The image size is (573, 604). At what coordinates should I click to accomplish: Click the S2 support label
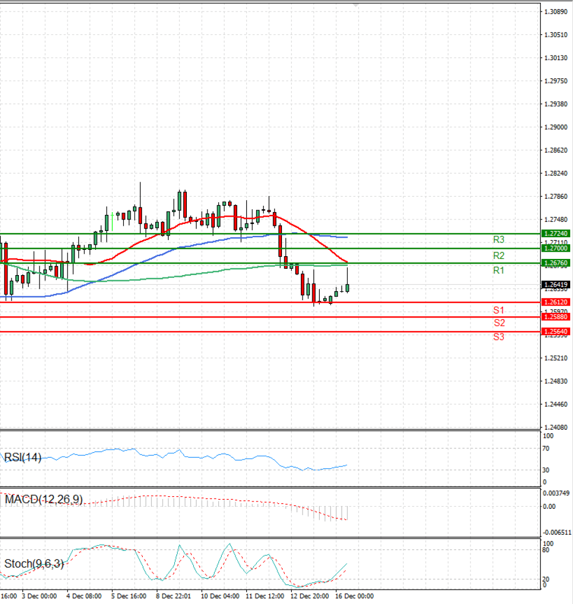coord(499,323)
